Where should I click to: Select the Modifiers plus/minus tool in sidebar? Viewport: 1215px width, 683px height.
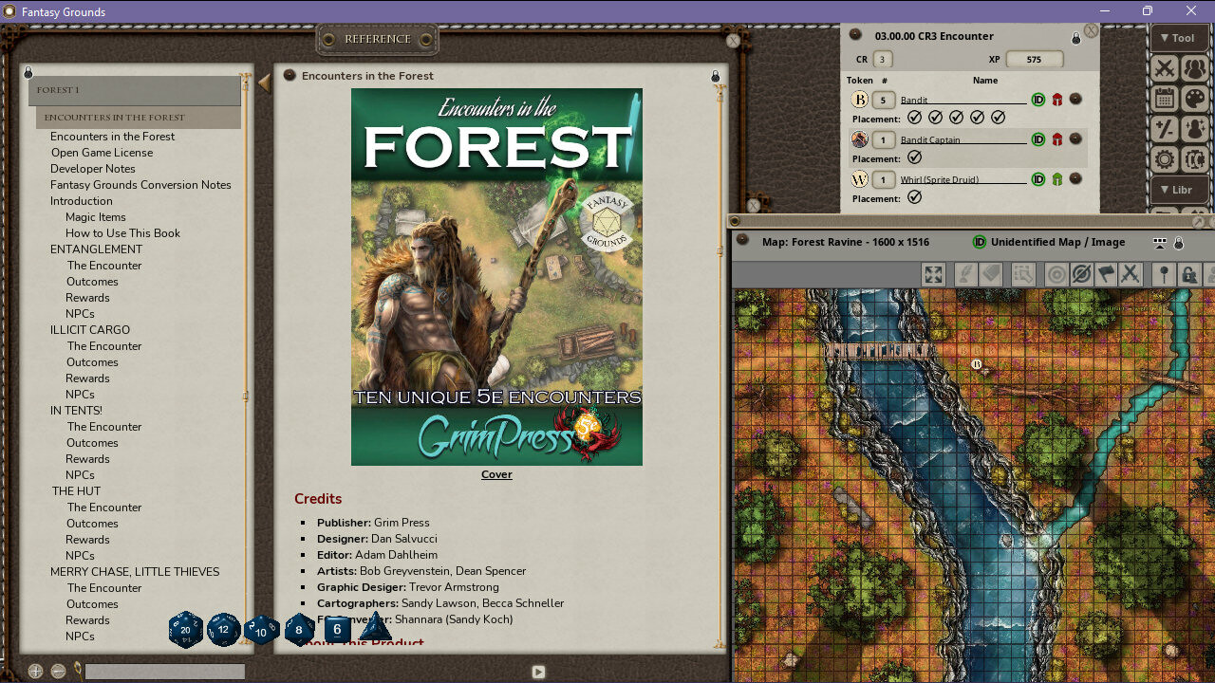tap(1164, 129)
